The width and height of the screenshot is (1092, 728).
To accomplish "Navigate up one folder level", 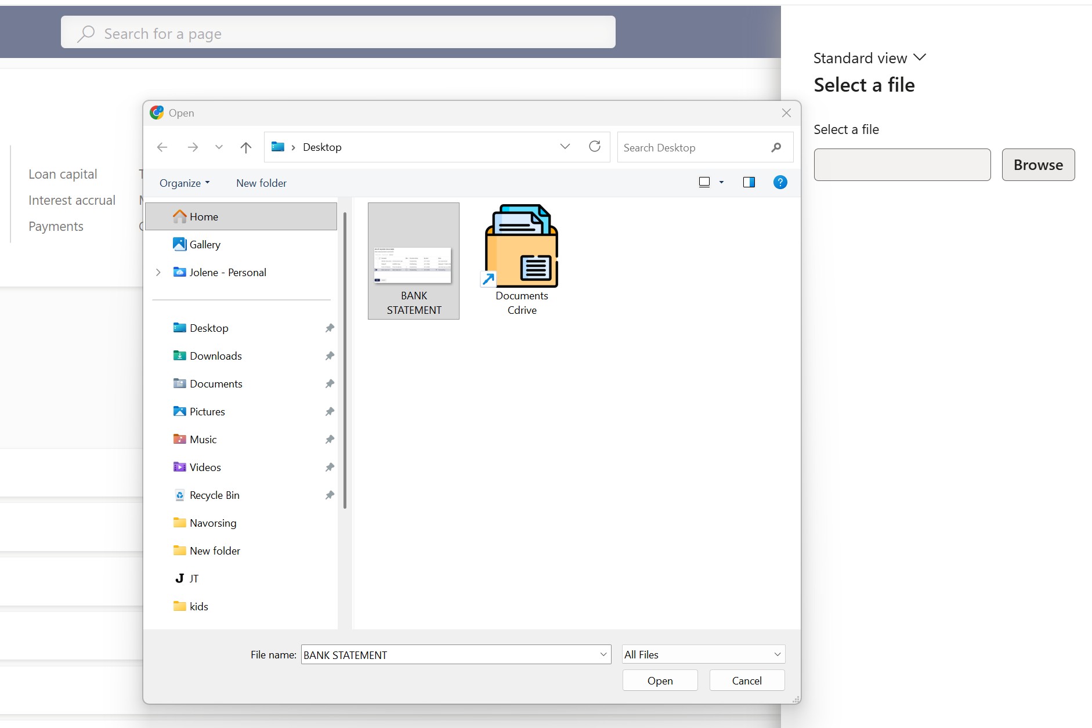I will 246,147.
